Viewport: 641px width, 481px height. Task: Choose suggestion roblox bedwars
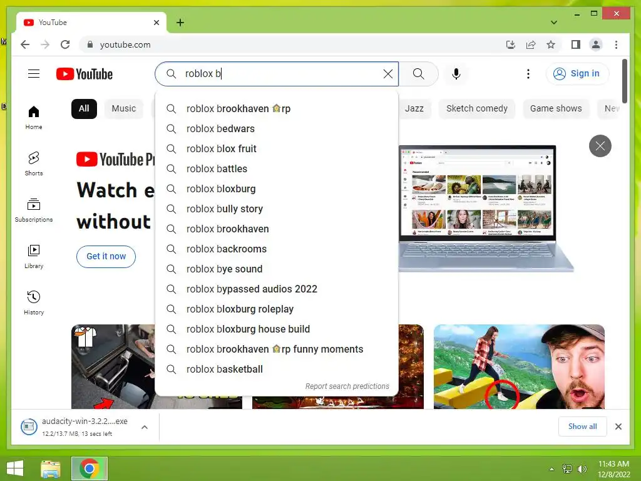point(277,129)
